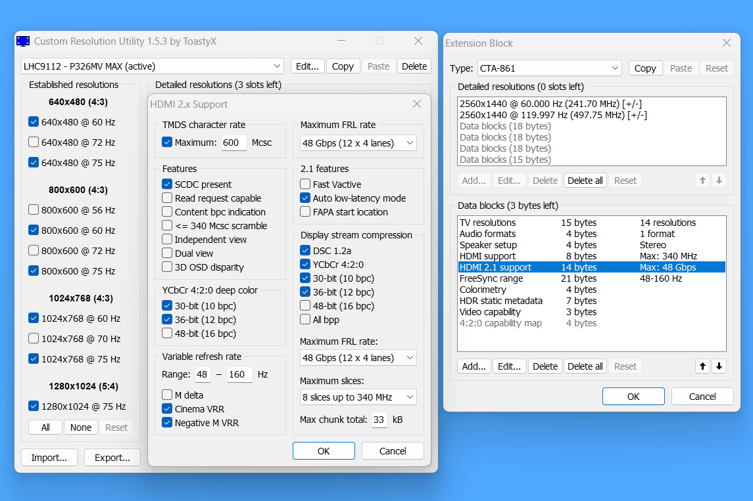
Task: Click the CRU monitor icon in title bar
Action: (x=23, y=41)
